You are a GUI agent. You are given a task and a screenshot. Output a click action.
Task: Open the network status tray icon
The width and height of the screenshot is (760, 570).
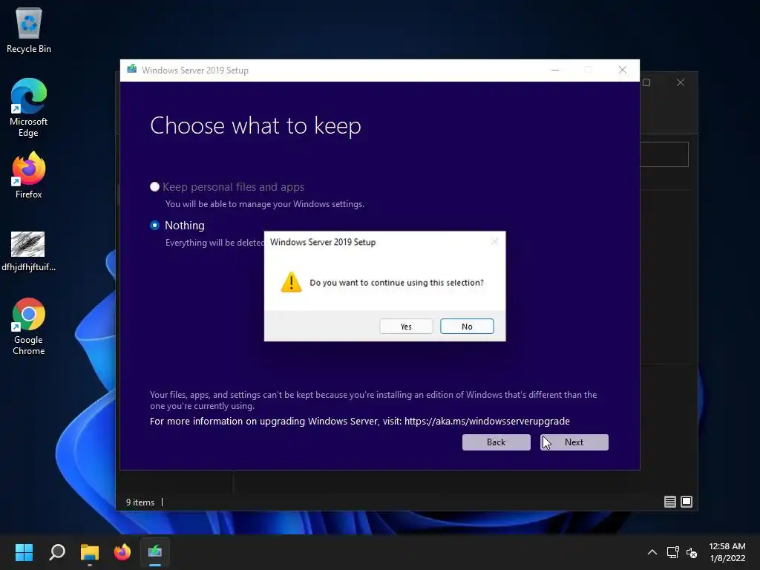pyautogui.click(x=672, y=552)
